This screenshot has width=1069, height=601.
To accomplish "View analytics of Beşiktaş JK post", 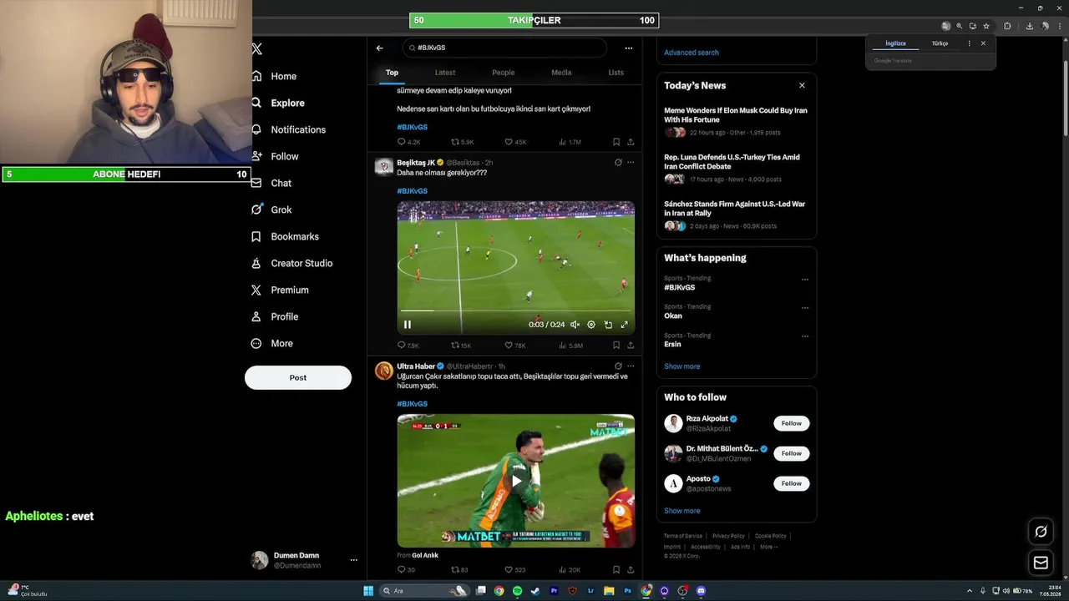I will [570, 345].
